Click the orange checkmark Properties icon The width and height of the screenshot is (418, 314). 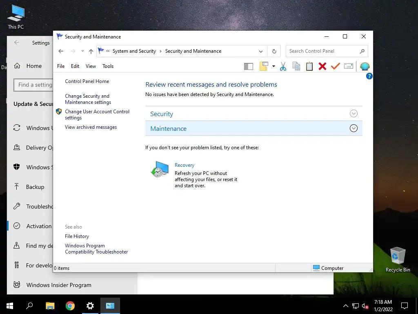336,66
